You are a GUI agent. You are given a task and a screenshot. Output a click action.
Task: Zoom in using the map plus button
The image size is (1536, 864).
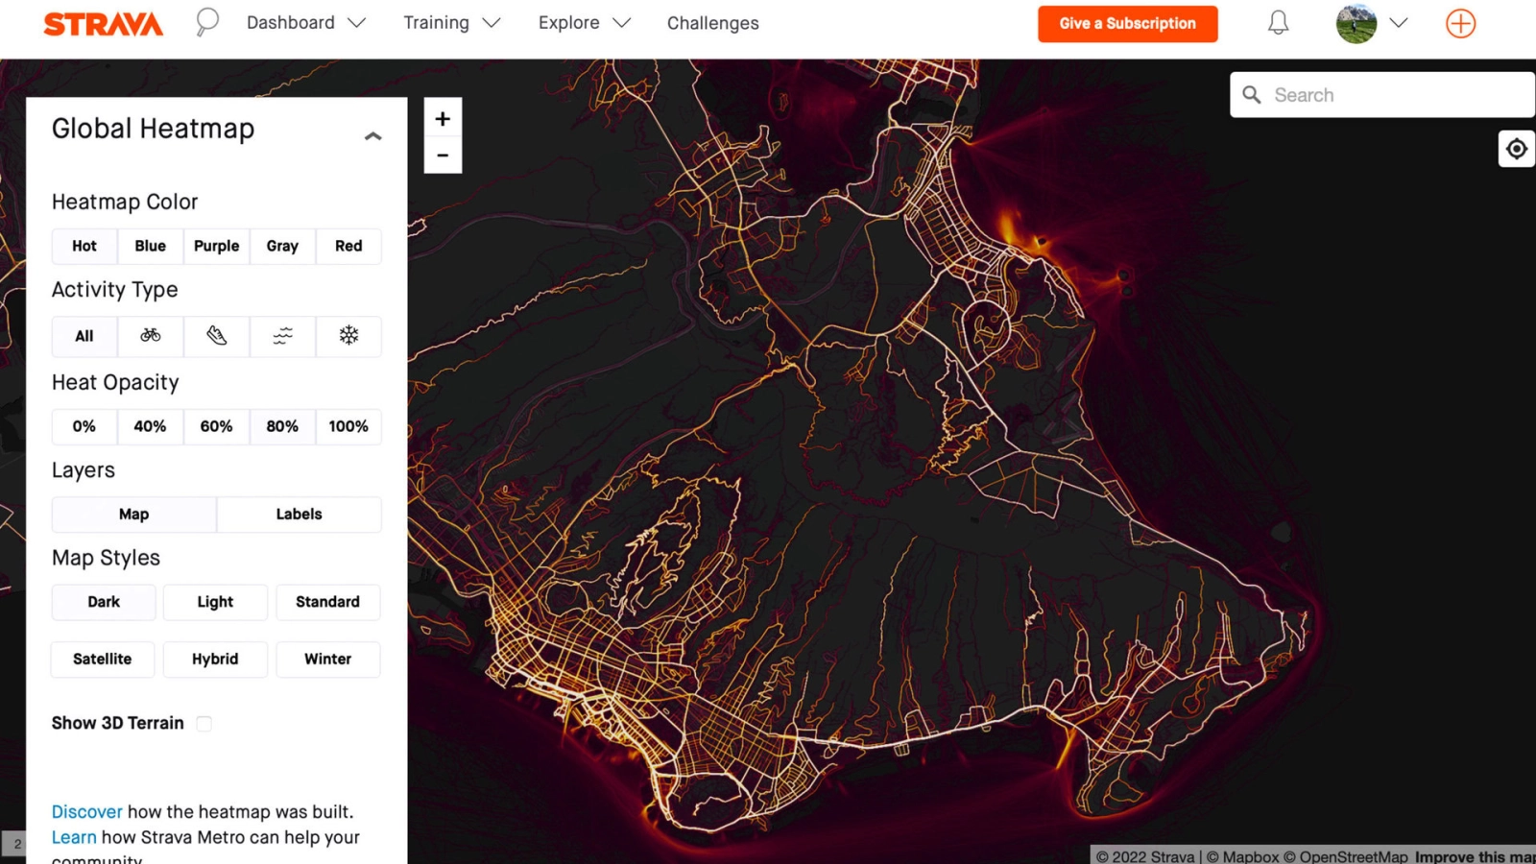click(x=443, y=118)
